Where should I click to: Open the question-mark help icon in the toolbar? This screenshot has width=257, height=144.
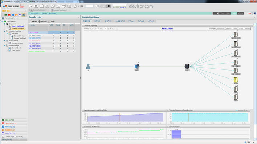[x=75, y=6]
